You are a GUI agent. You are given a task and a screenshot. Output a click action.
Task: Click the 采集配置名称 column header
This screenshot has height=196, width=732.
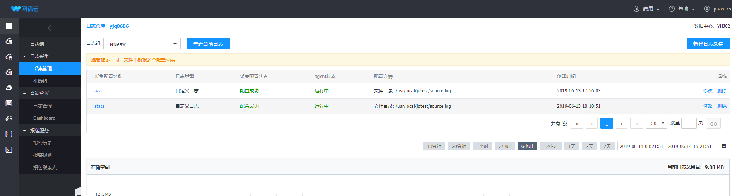108,77
